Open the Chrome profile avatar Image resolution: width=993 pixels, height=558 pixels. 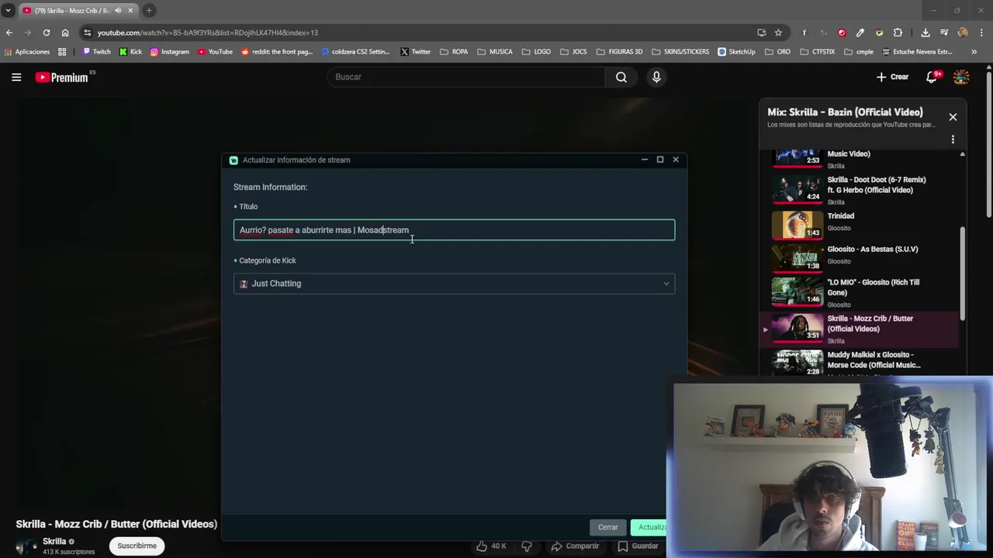[x=963, y=33]
